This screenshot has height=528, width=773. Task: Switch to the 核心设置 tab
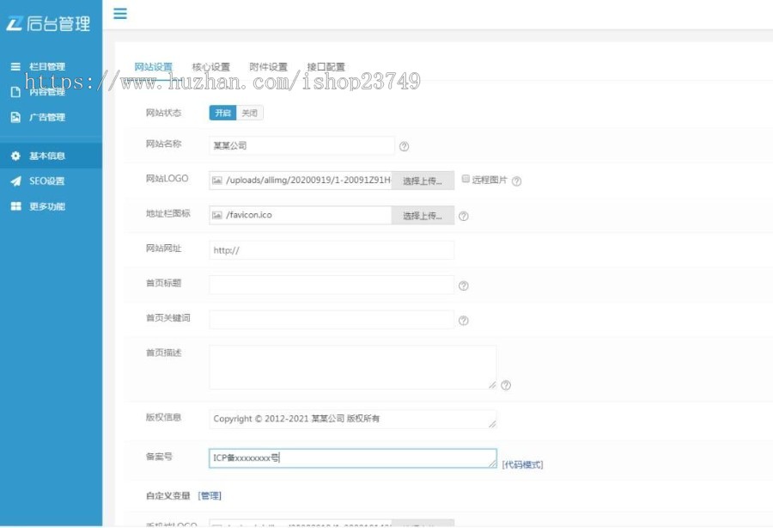211,66
